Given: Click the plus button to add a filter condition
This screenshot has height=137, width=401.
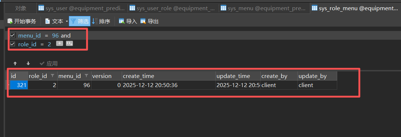Looking at the screenshot, I should pyautogui.click(x=59, y=43).
